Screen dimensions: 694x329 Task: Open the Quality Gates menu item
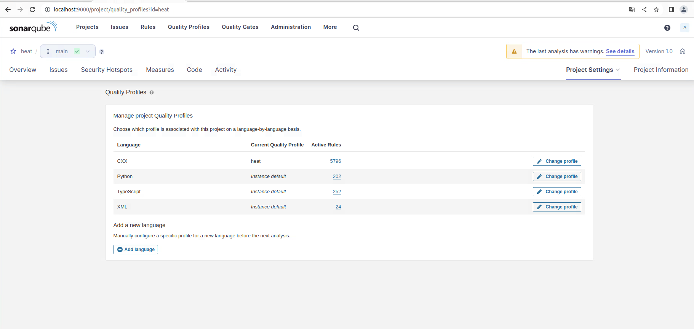(x=240, y=27)
